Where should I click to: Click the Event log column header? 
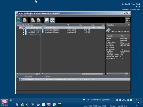tap(88, 77)
